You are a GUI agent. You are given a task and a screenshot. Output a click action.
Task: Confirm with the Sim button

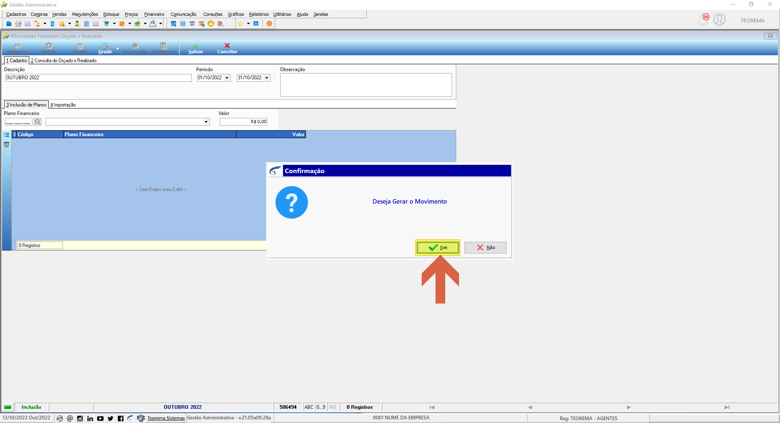click(438, 247)
